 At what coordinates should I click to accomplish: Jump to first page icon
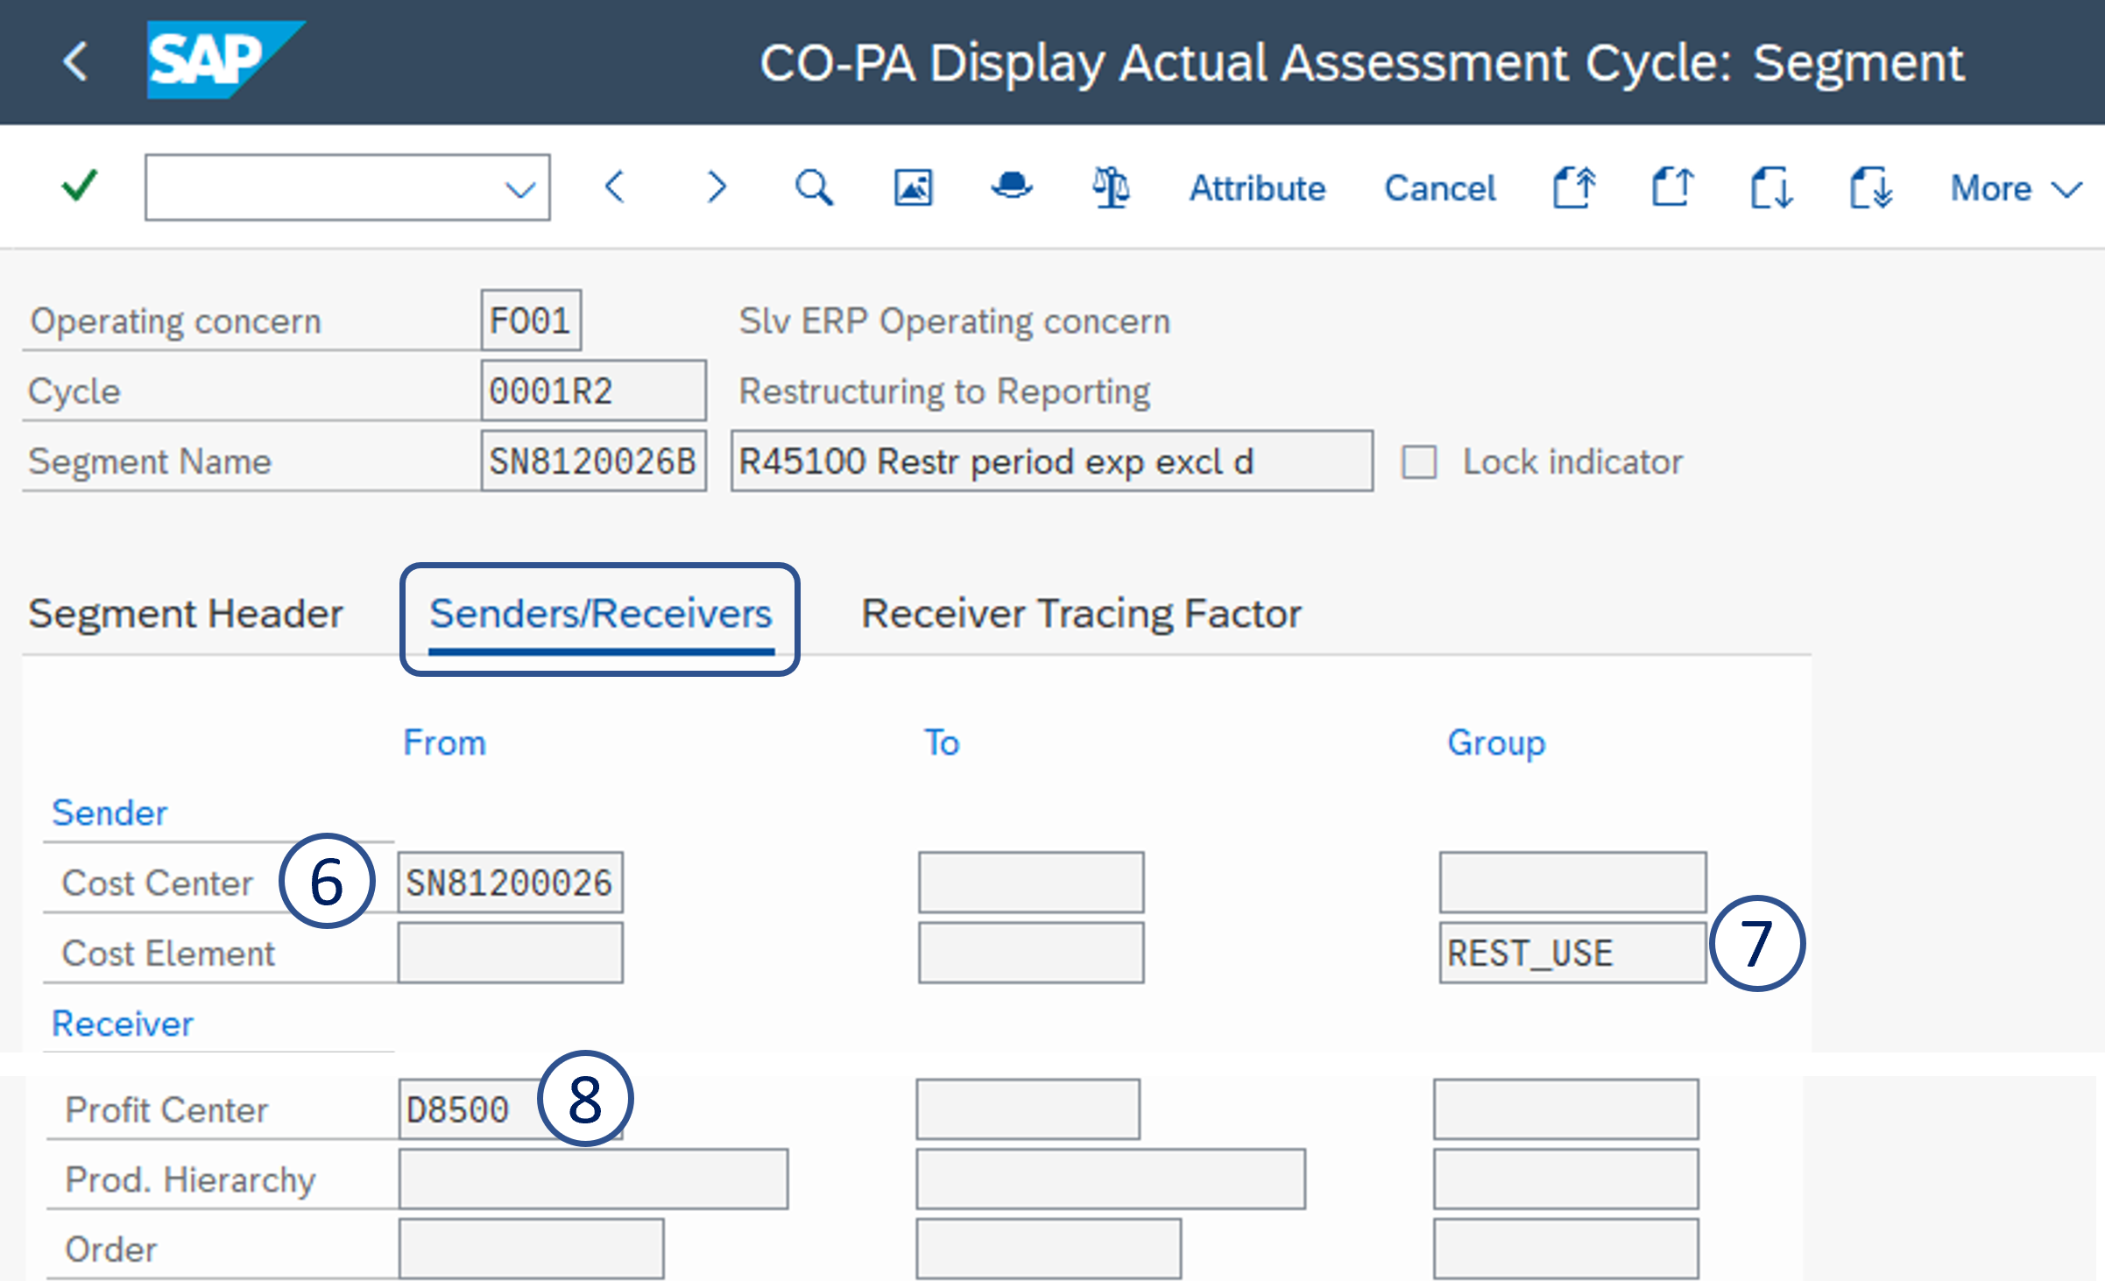pos(1574,187)
